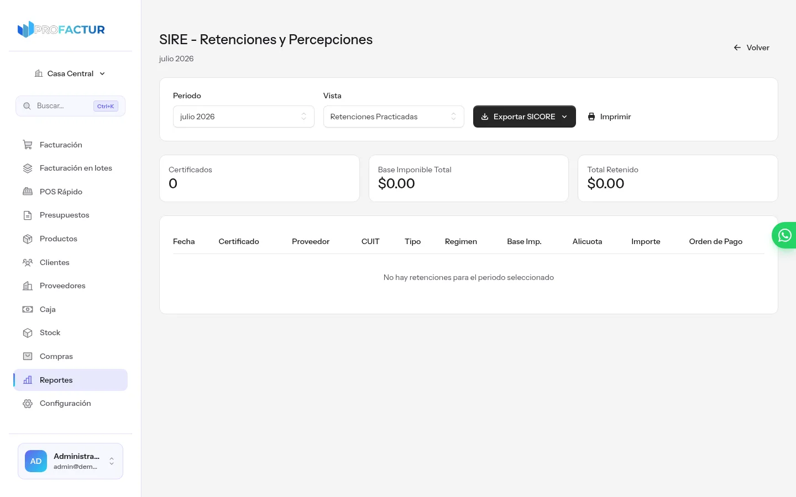Focus the Buscar search field
The image size is (796, 497).
tap(70, 106)
